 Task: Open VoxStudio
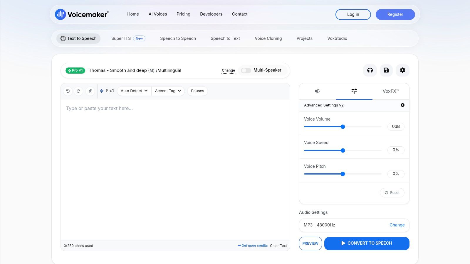pyautogui.click(x=337, y=38)
